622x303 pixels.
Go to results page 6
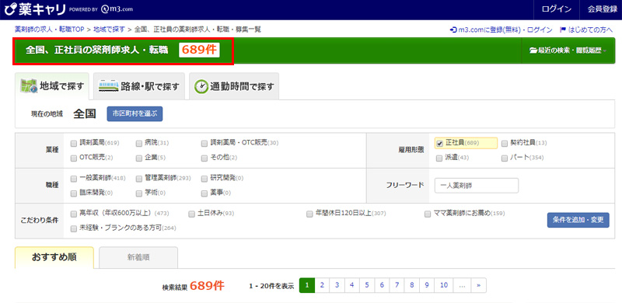[x=382, y=285]
